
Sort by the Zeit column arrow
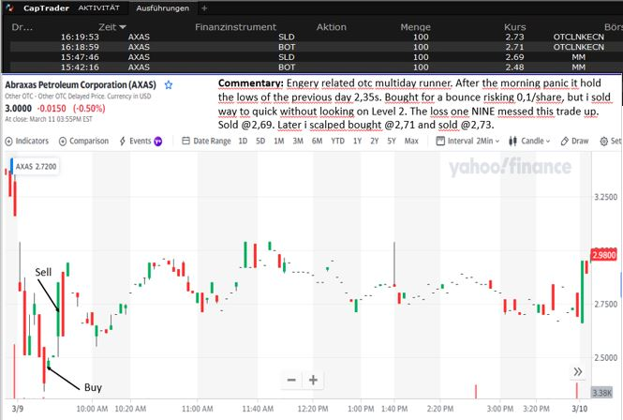point(123,27)
